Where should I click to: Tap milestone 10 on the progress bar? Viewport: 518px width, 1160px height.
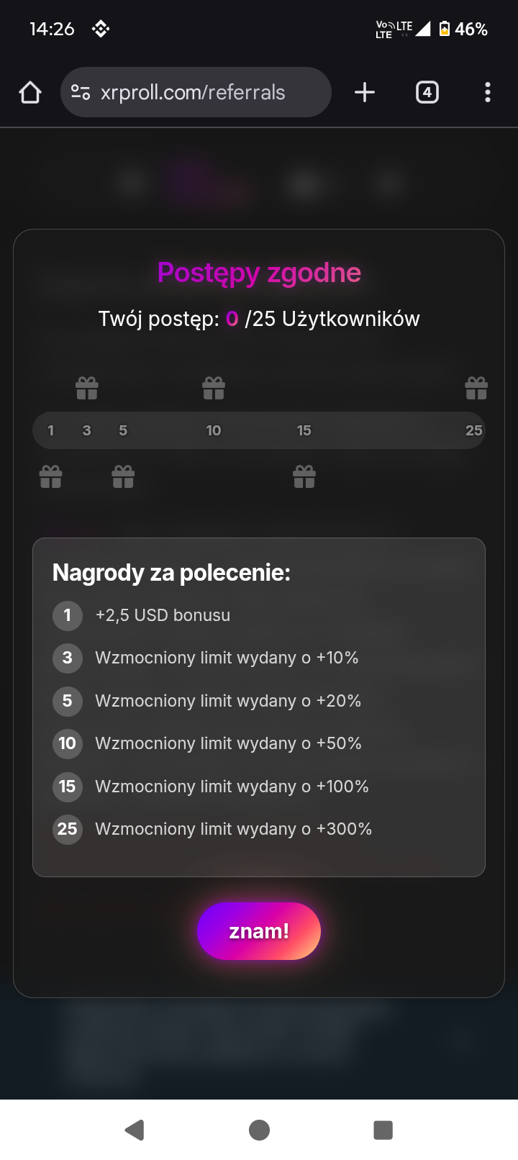coord(214,430)
